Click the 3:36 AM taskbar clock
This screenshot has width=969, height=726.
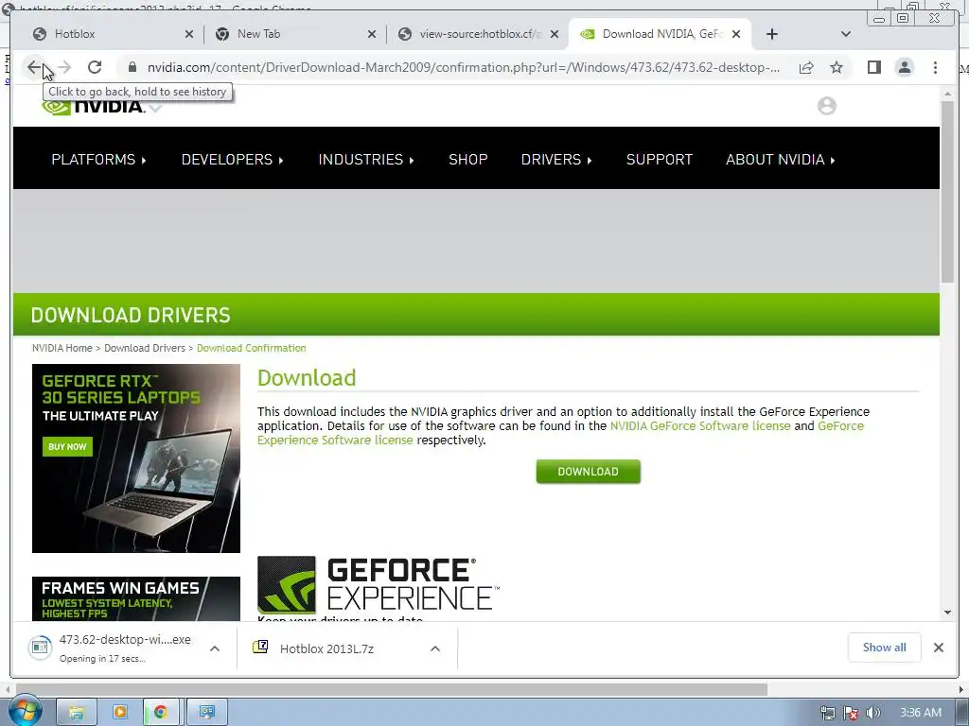[920, 713]
